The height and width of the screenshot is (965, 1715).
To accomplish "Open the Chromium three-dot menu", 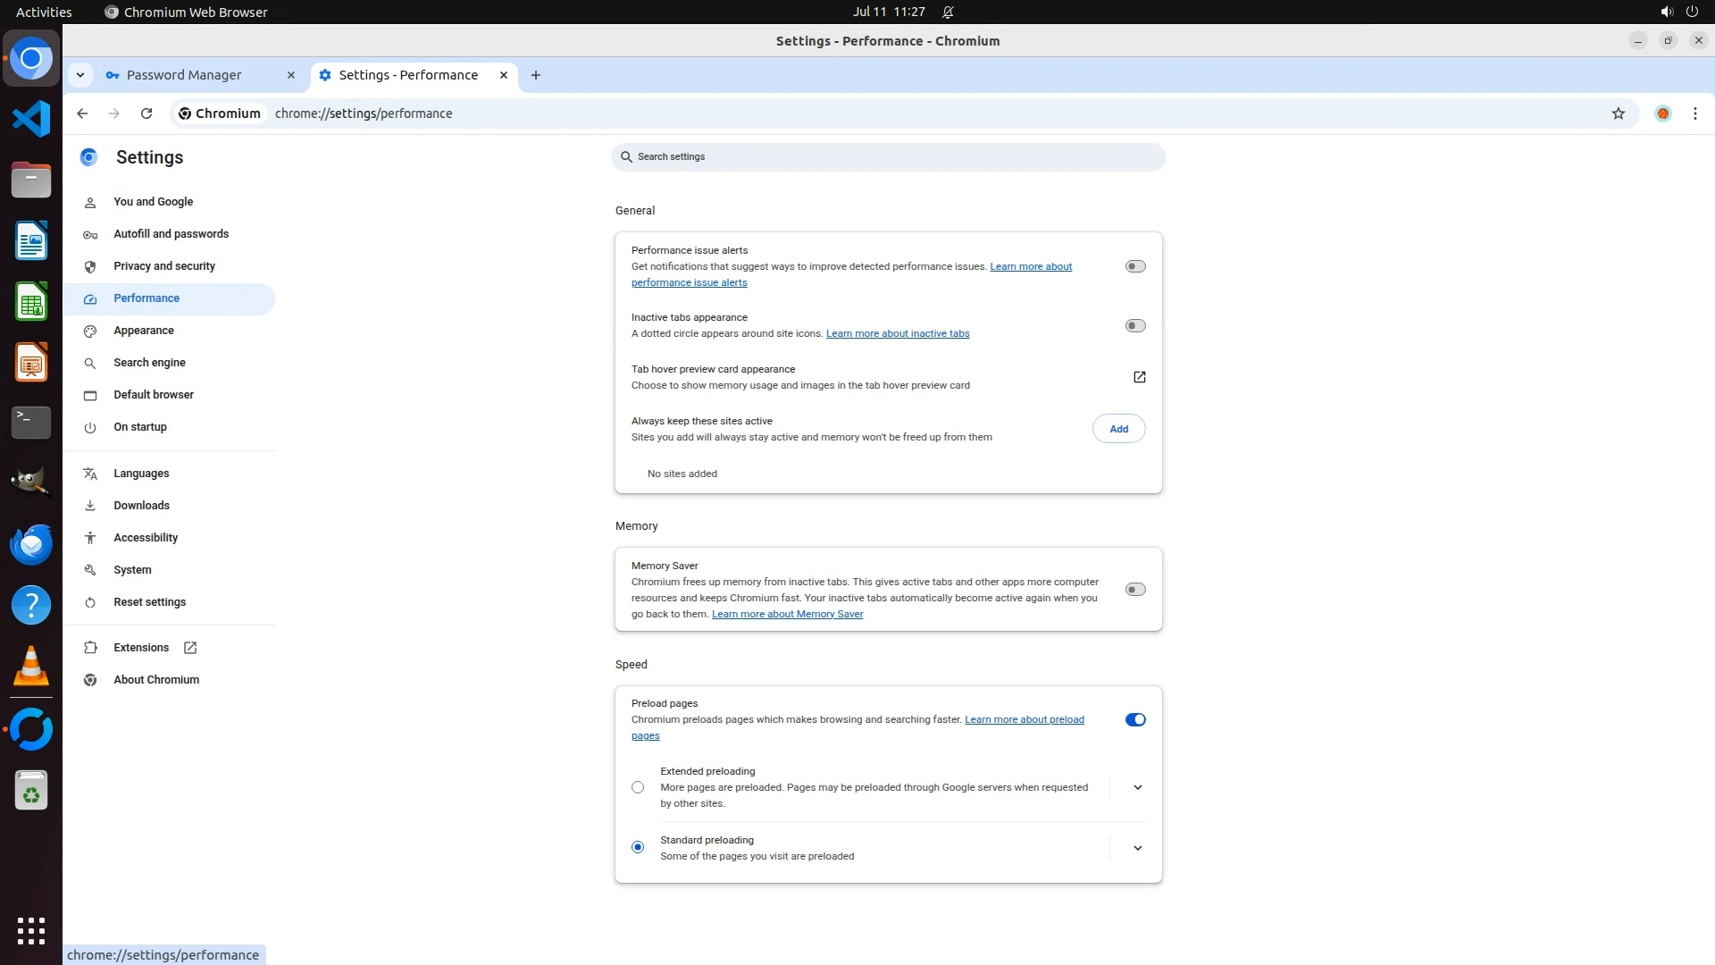I will pyautogui.click(x=1694, y=113).
